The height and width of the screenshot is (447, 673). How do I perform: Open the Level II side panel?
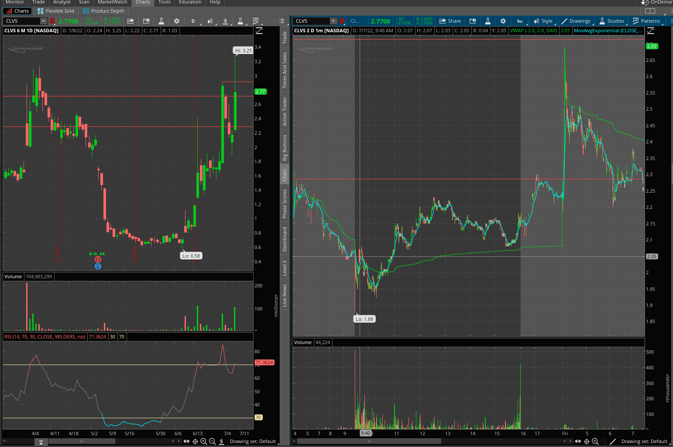[x=285, y=268]
